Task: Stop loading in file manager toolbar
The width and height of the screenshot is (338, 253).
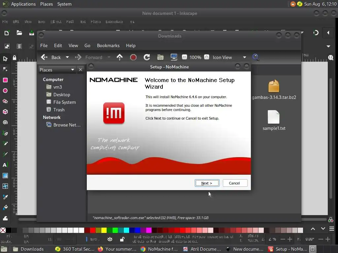Action: [133, 57]
